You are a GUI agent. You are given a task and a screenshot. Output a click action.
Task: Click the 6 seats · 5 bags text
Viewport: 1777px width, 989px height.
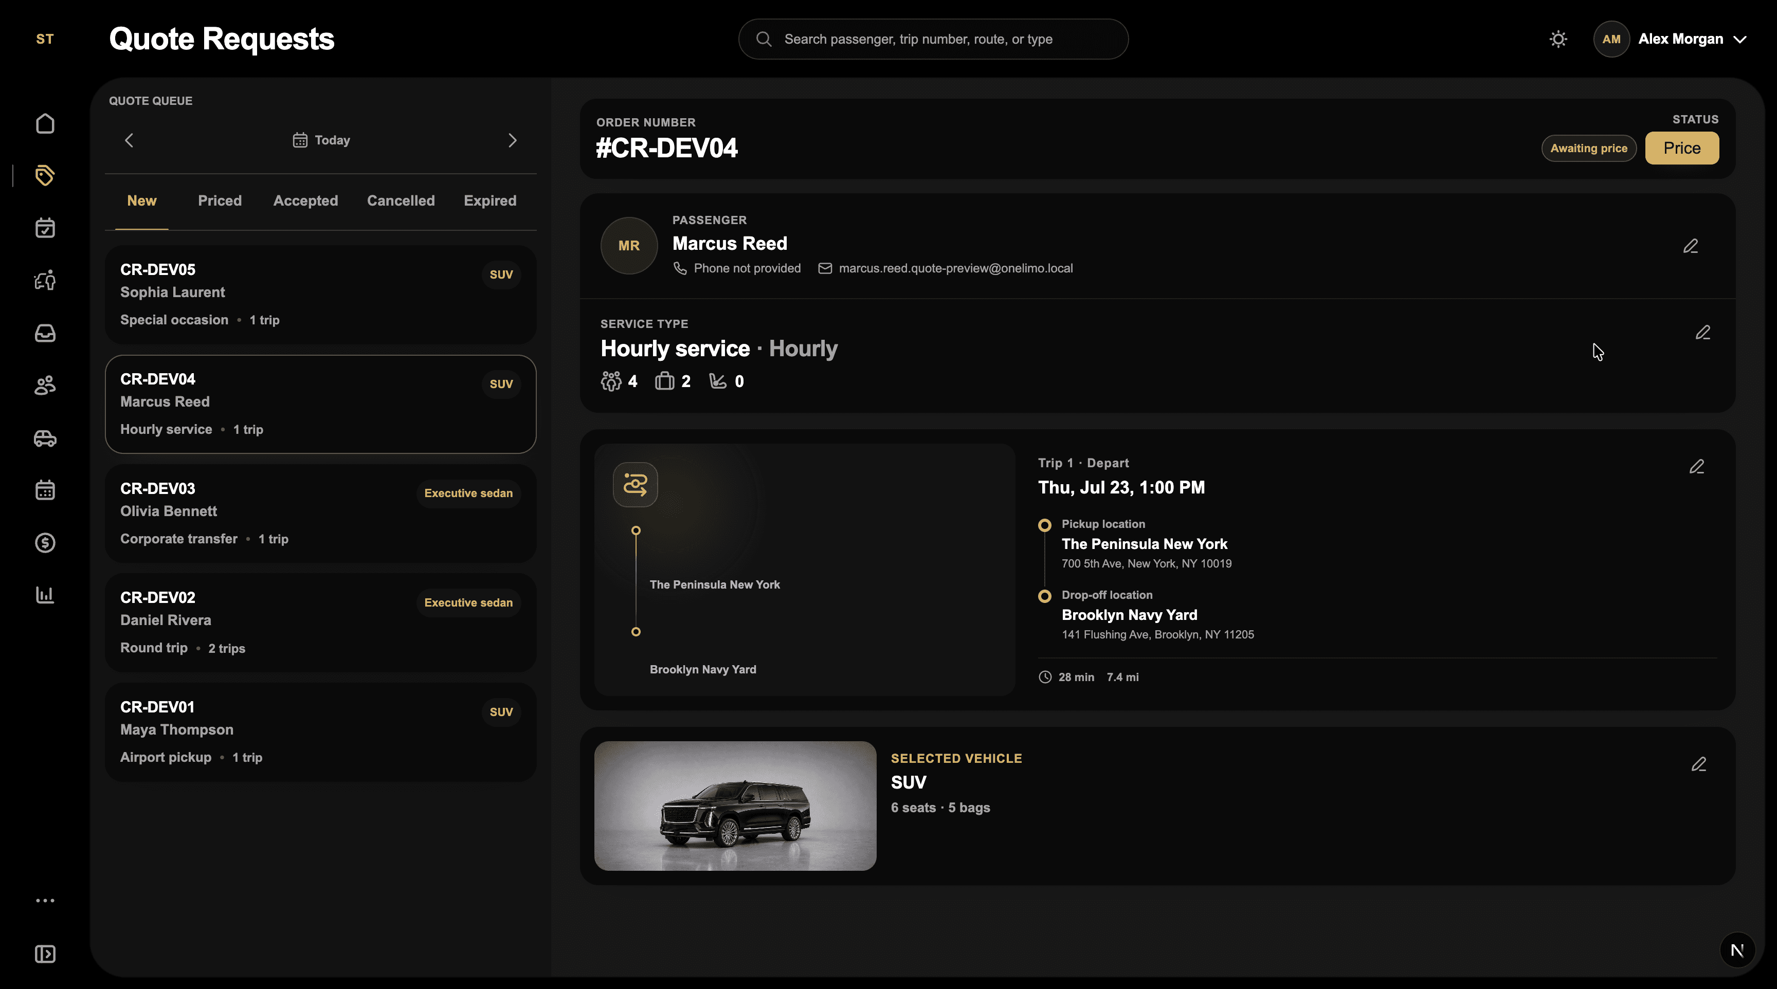(x=940, y=808)
